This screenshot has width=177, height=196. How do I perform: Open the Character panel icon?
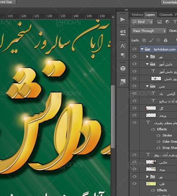click(123, 46)
